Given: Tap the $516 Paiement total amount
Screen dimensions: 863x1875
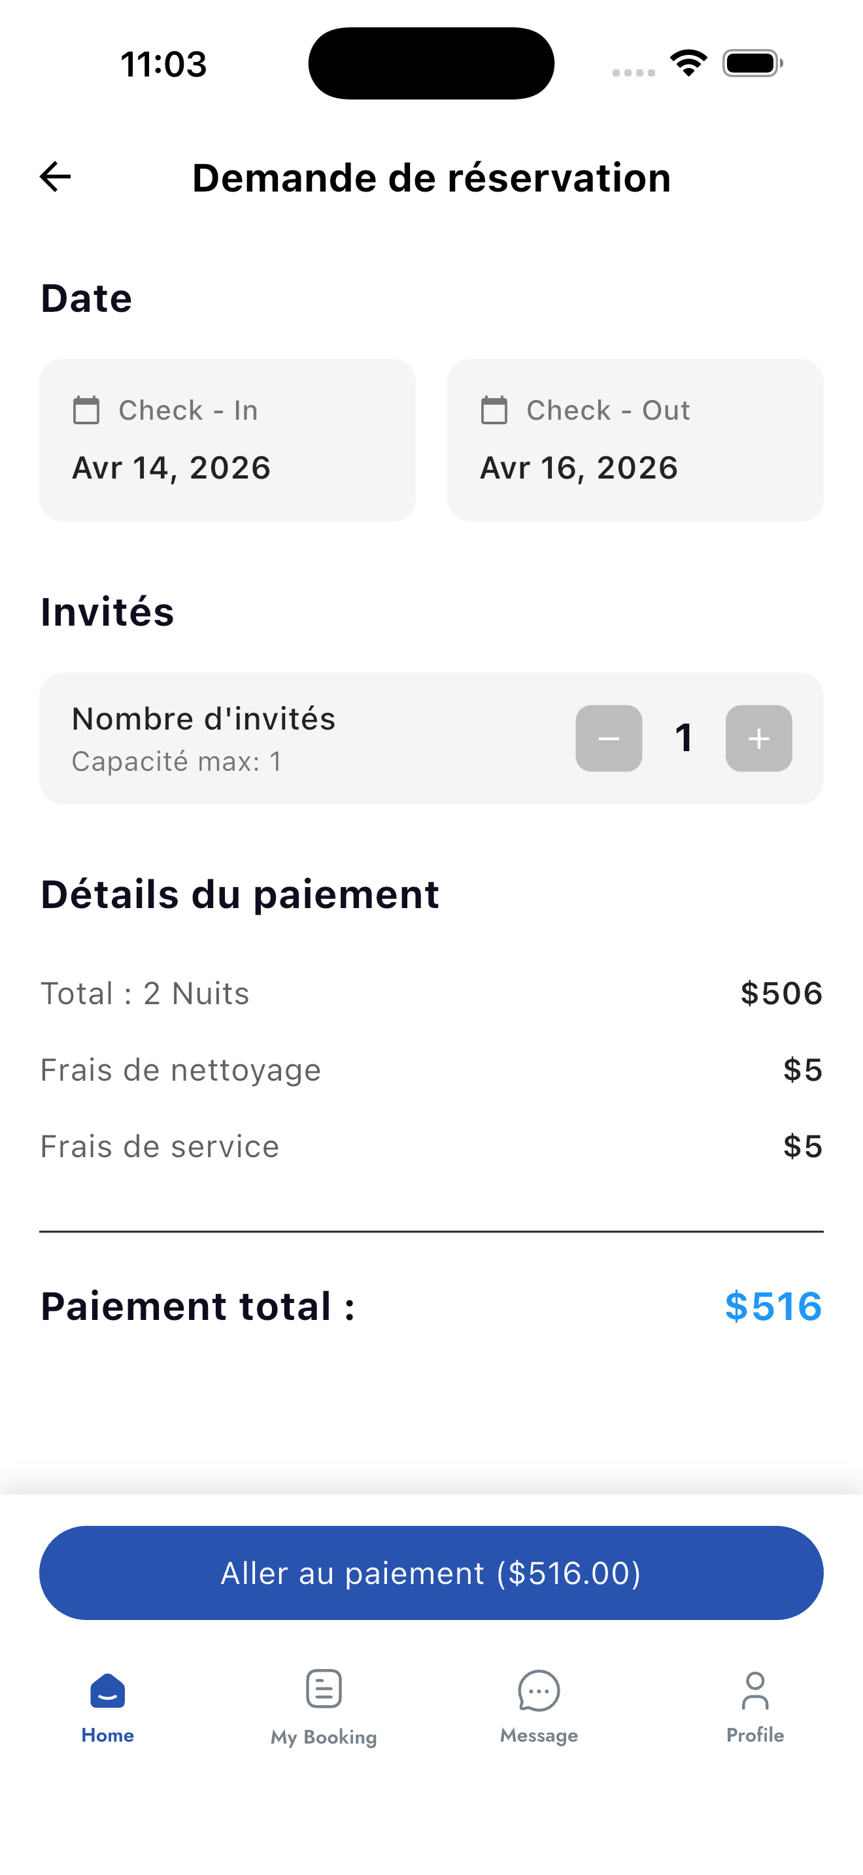Looking at the screenshot, I should (x=773, y=1306).
